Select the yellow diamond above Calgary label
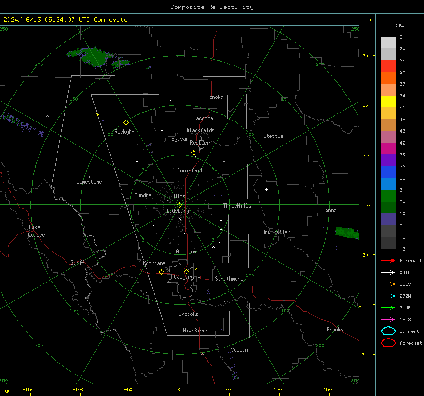424x396 pixels. pos(186,271)
